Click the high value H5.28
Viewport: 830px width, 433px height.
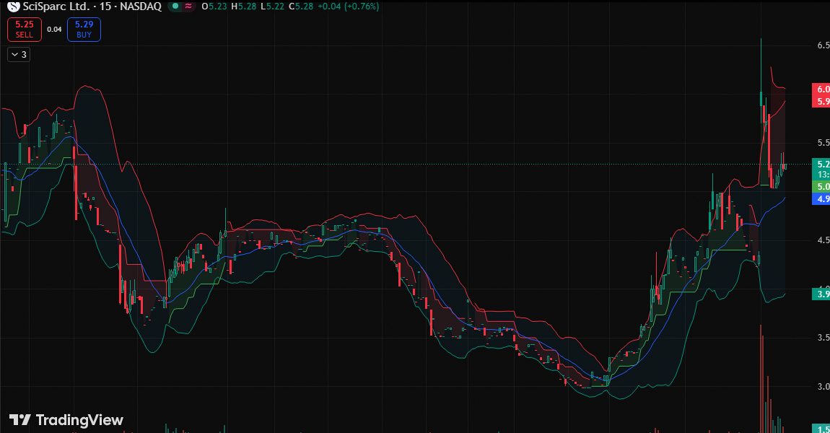243,6
